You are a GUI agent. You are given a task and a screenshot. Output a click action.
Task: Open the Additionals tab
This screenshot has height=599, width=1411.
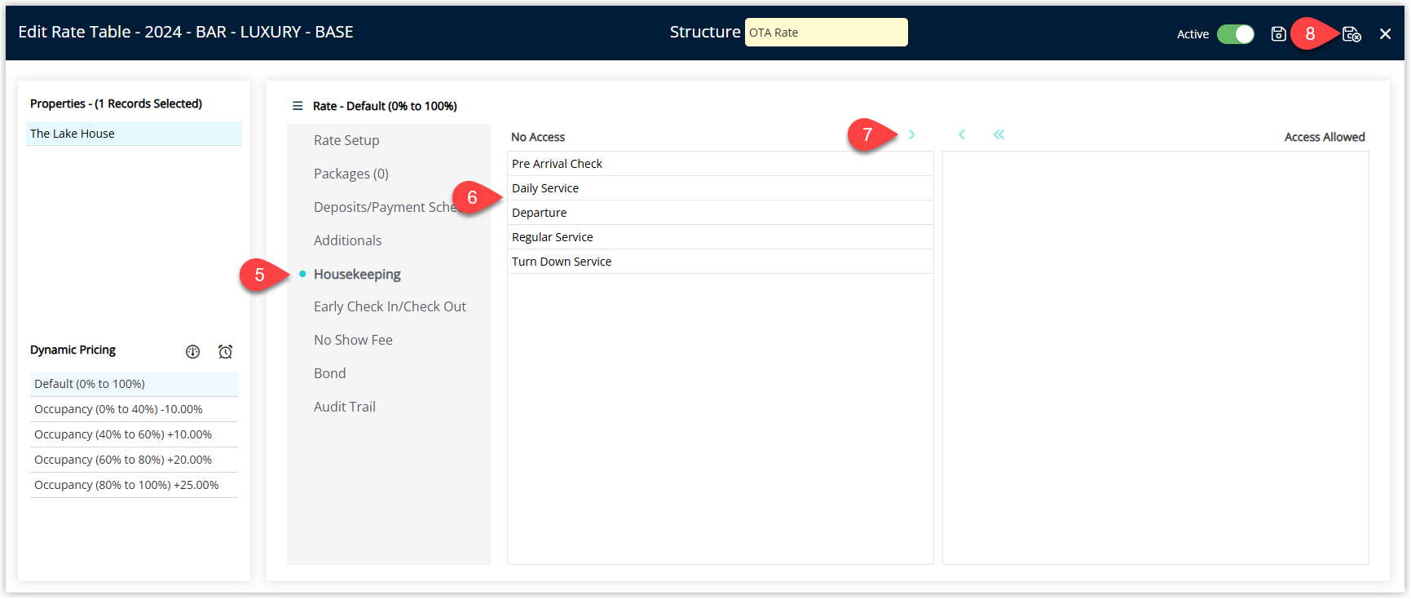tap(347, 240)
